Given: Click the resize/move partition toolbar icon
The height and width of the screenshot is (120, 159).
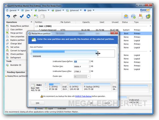Looking at the screenshot, I should point(36,16).
